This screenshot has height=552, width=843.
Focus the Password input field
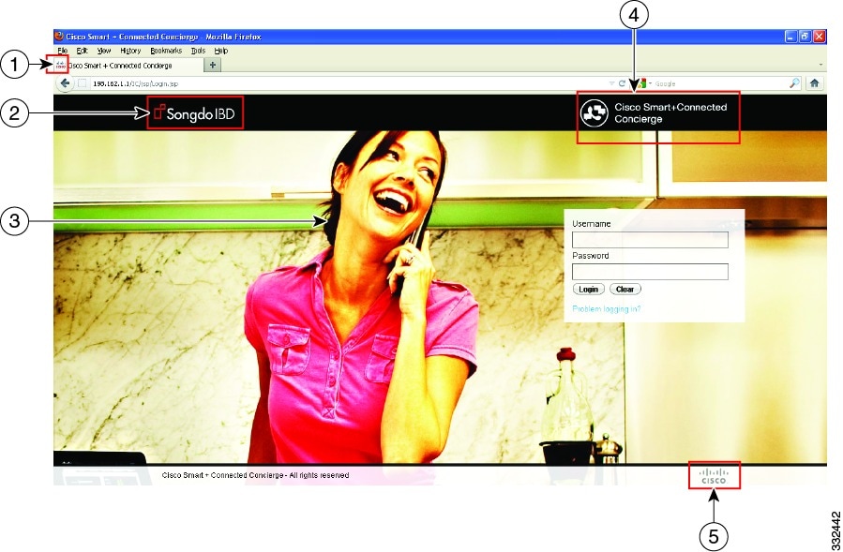[650, 272]
